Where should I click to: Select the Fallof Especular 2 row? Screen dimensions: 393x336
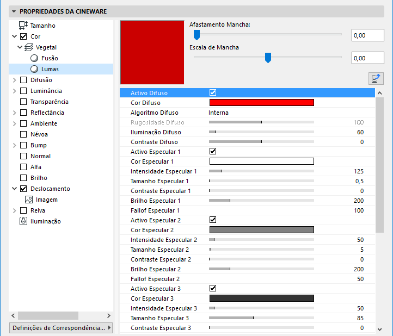(x=247, y=279)
